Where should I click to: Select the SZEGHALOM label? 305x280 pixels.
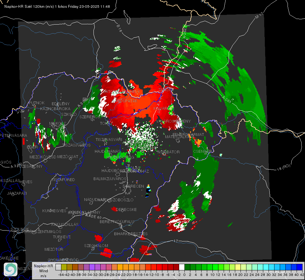tap(96, 245)
